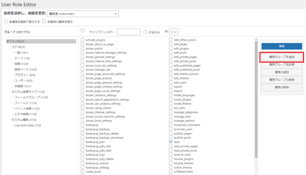Screen dimensions: 306x175
Task: Click the 権限グループ名変更 button
Action: (x=282, y=64)
